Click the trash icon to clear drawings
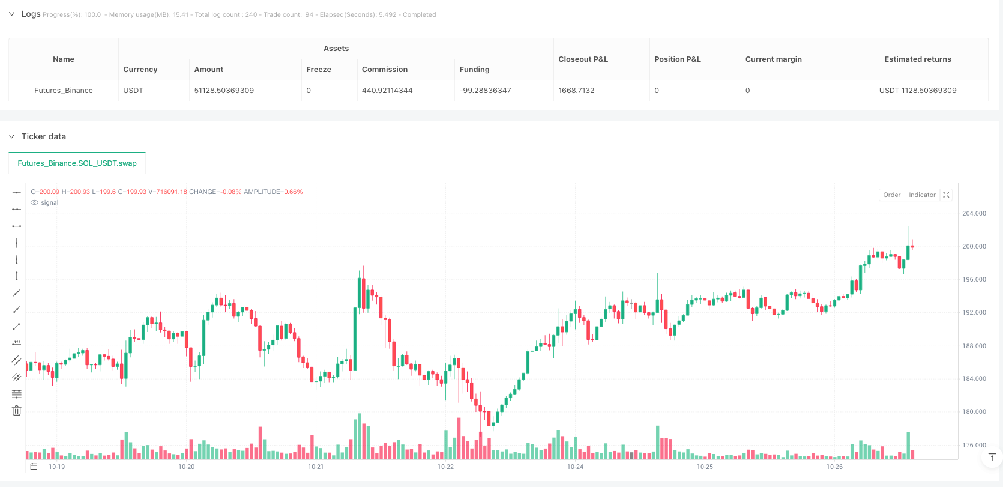The height and width of the screenshot is (487, 1003). point(16,410)
